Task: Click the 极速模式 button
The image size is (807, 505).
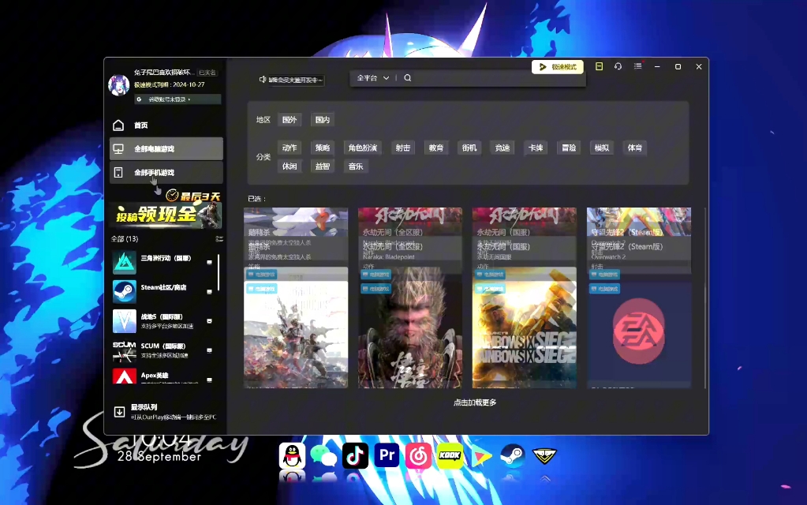Action: (x=558, y=67)
